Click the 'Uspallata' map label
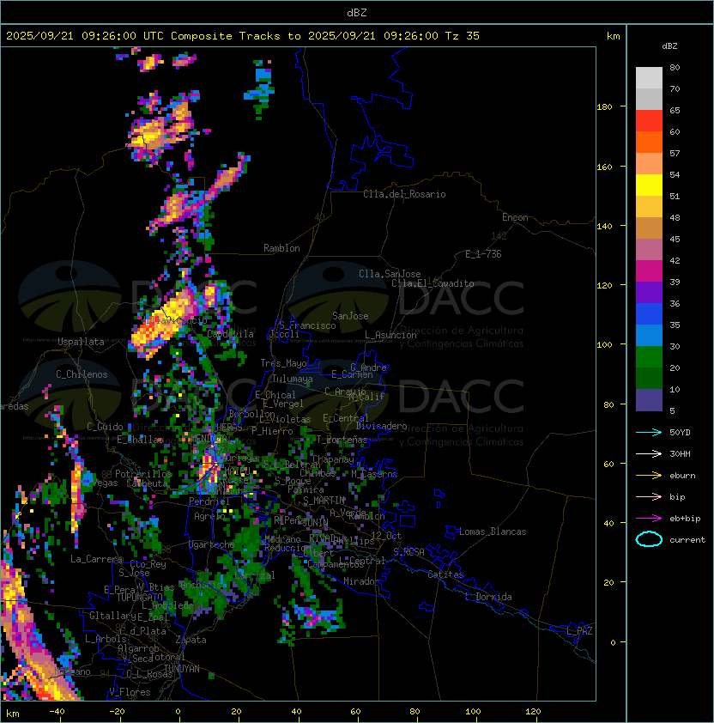 tap(81, 342)
